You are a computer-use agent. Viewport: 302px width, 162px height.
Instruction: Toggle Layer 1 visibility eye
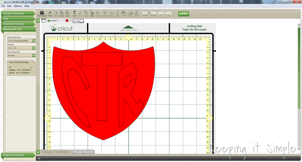click(49, 21)
